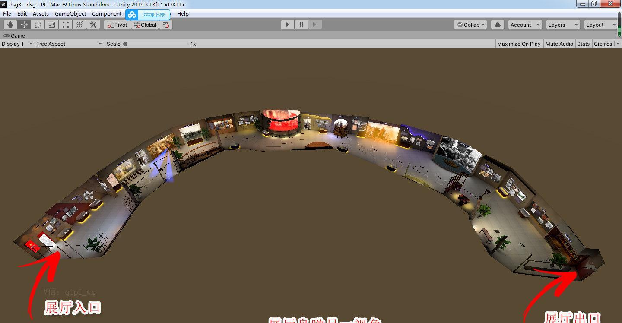
Task: Open the Assets menu
Action: tap(41, 13)
